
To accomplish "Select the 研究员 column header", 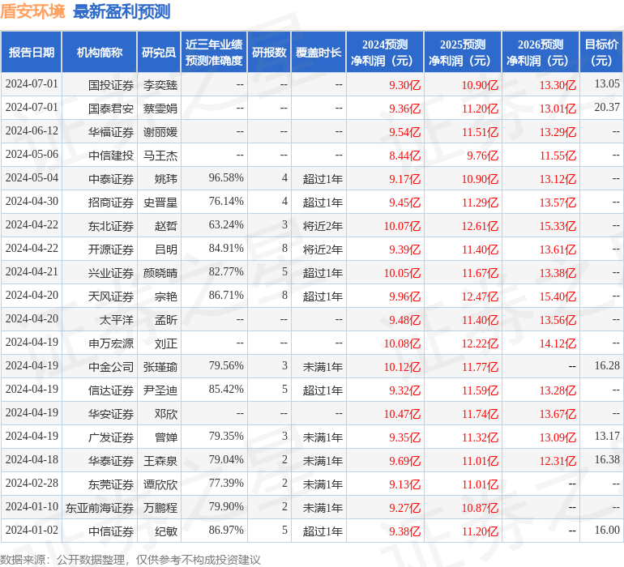I will [159, 53].
